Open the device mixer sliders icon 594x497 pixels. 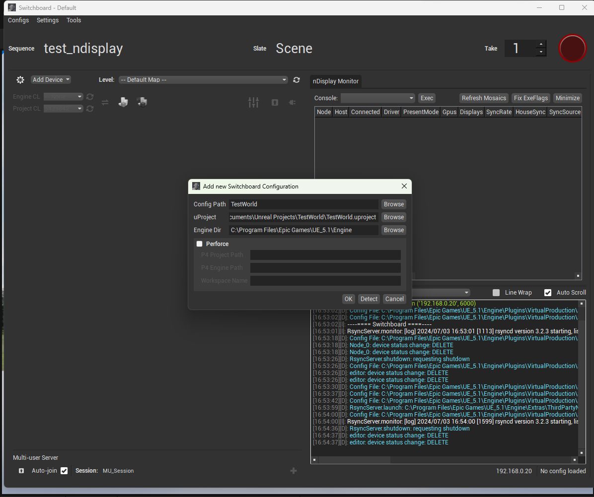click(253, 102)
